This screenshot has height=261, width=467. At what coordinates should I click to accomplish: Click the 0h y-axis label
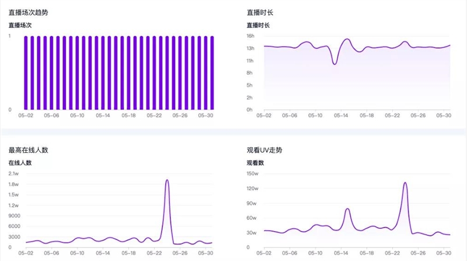coord(250,110)
